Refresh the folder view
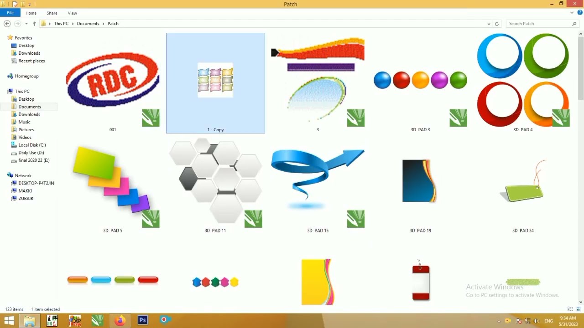 coord(497,24)
